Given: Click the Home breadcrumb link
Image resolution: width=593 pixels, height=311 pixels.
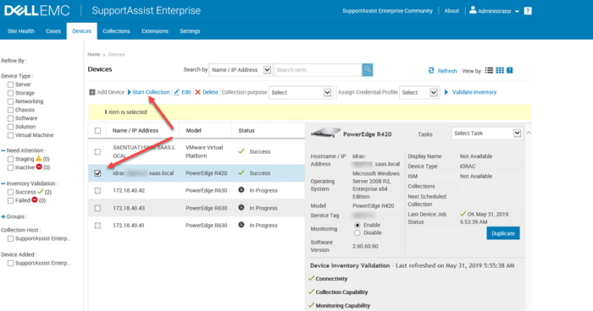Looking at the screenshot, I should 94,54.
